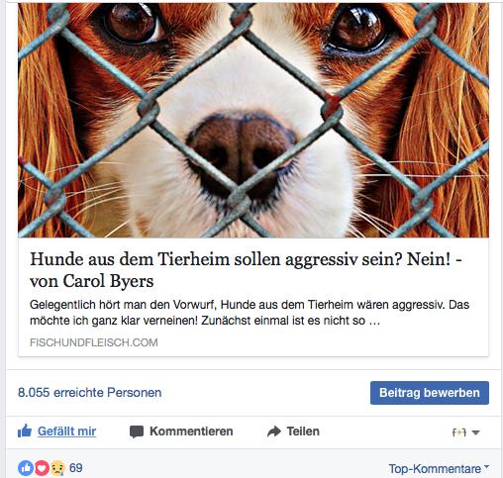Click the crying sad reaction emoji
Screen dimensions: 503x478
pos(57,468)
